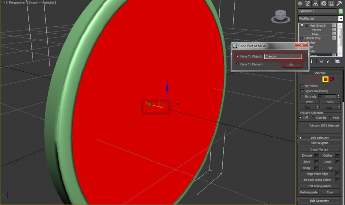This screenshot has height=205, width=345.
Task: Click Remove Modifier icon below stack
Action: coord(328,61)
